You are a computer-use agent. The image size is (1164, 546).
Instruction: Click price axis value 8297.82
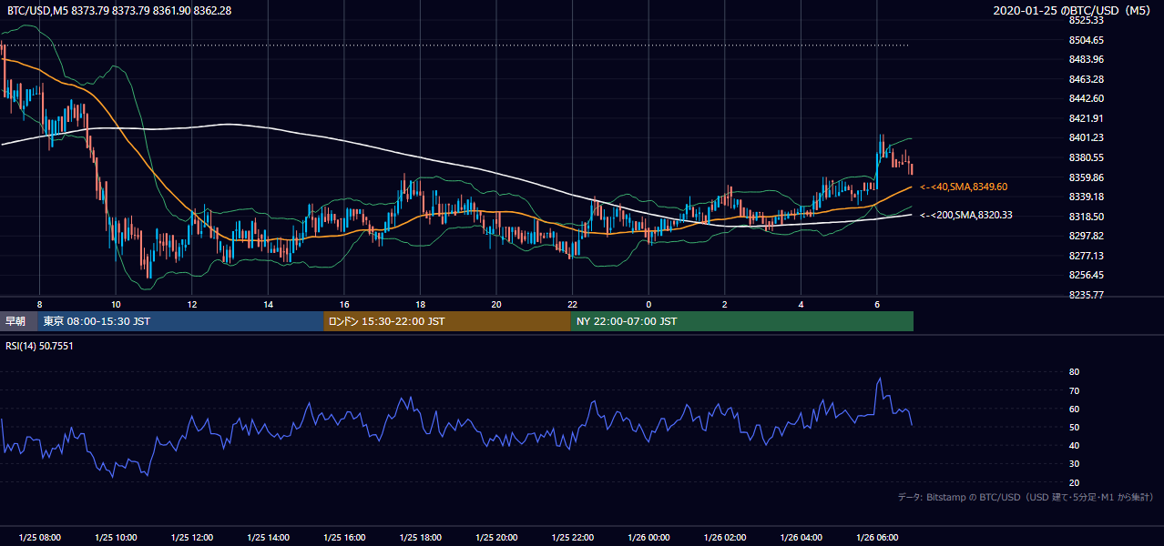1087,236
